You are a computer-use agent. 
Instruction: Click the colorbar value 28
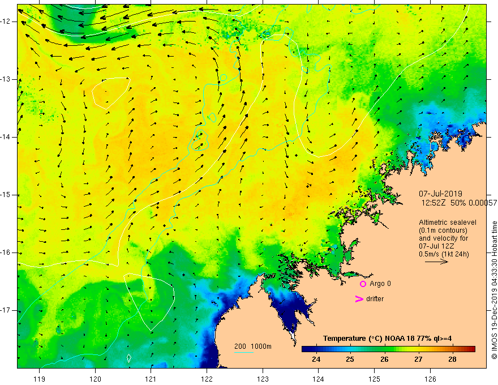452,360
